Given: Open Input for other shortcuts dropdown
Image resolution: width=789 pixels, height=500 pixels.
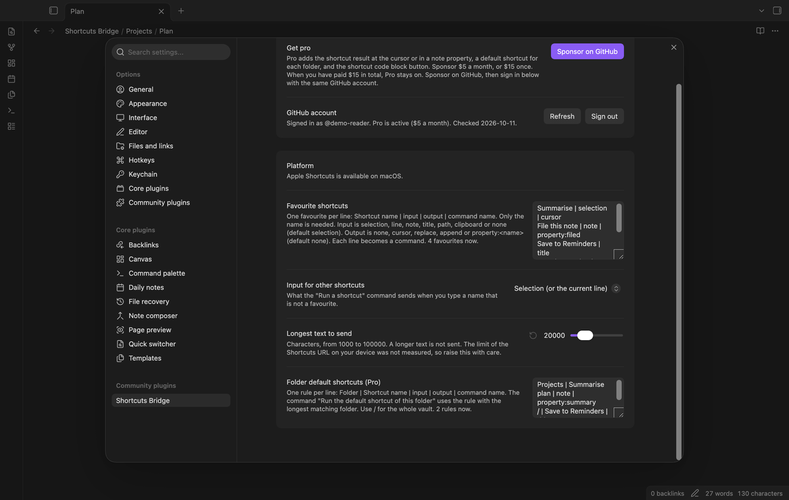Looking at the screenshot, I should 567,288.
